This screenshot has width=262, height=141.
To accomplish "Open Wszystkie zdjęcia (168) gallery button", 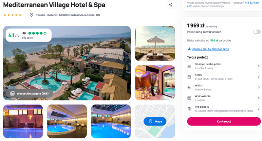I will pyautogui.click(x=29, y=94).
